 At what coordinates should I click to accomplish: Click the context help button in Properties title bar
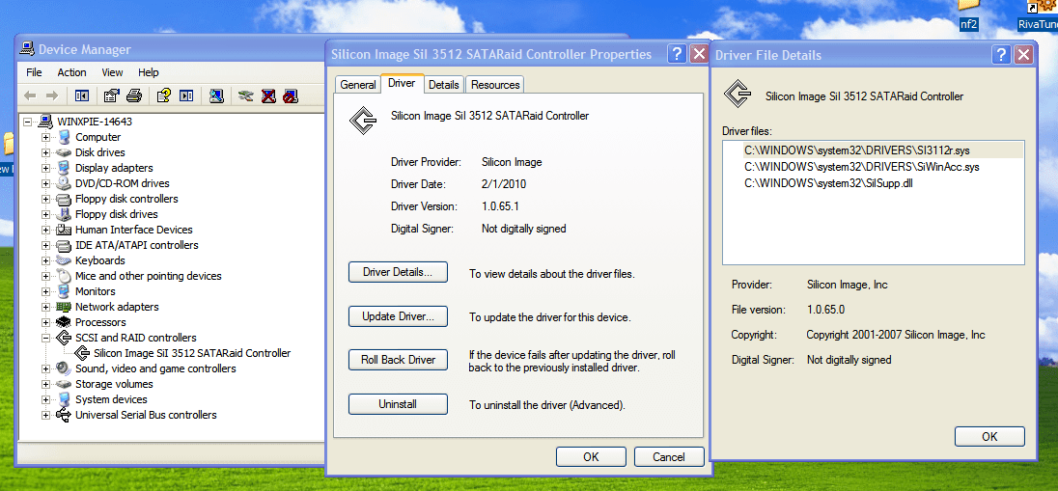tap(677, 55)
